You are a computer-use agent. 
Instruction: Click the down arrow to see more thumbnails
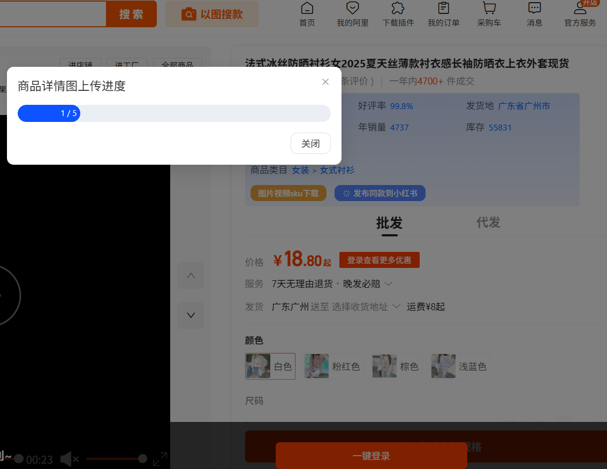tap(191, 316)
